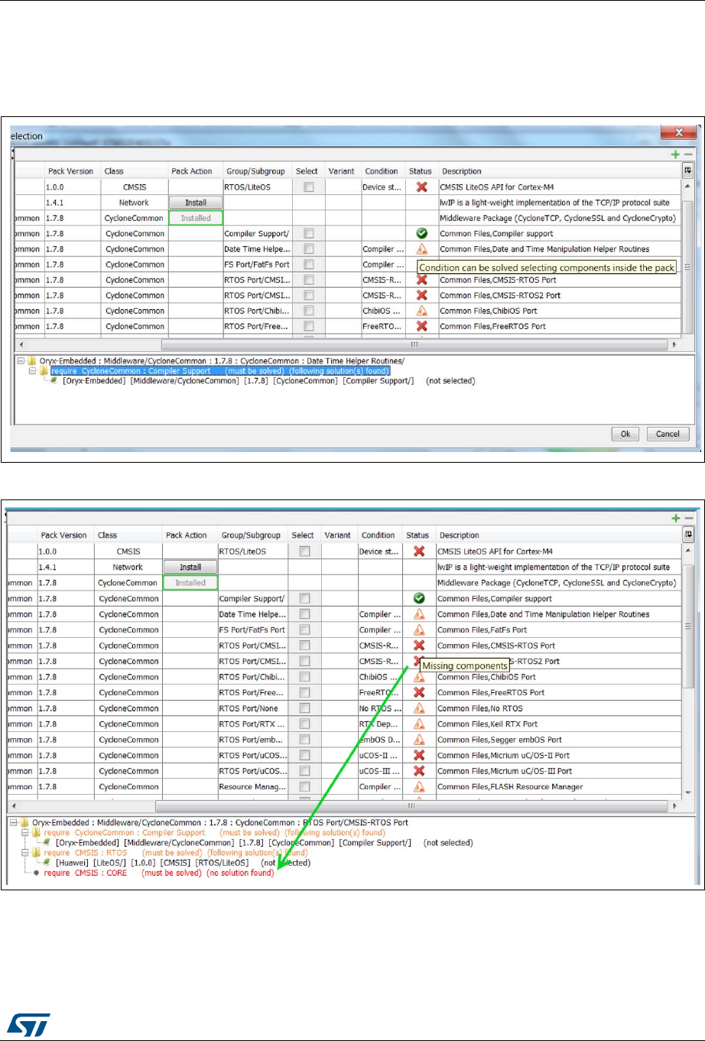Click the lower window's uC/OS-III Port red X status
Image resolution: width=705 pixels, height=1041 pixels.
coord(419,771)
